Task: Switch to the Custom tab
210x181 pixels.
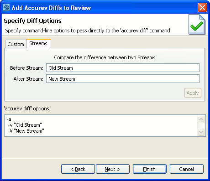Action: [16, 44]
